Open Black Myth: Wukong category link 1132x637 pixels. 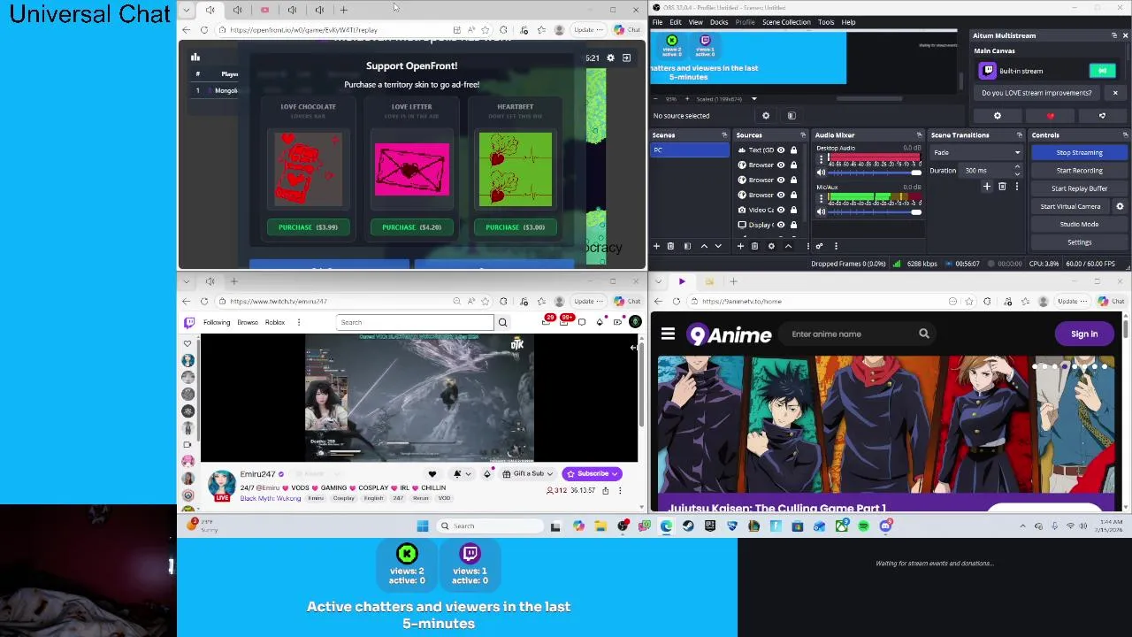coord(270,498)
